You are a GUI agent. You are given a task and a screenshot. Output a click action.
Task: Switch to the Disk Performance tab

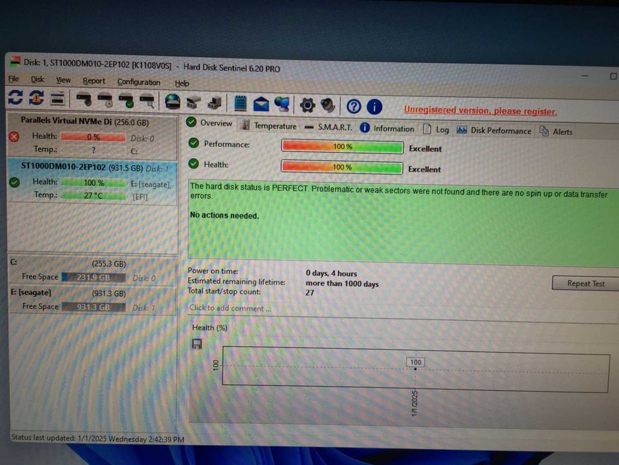tap(494, 130)
